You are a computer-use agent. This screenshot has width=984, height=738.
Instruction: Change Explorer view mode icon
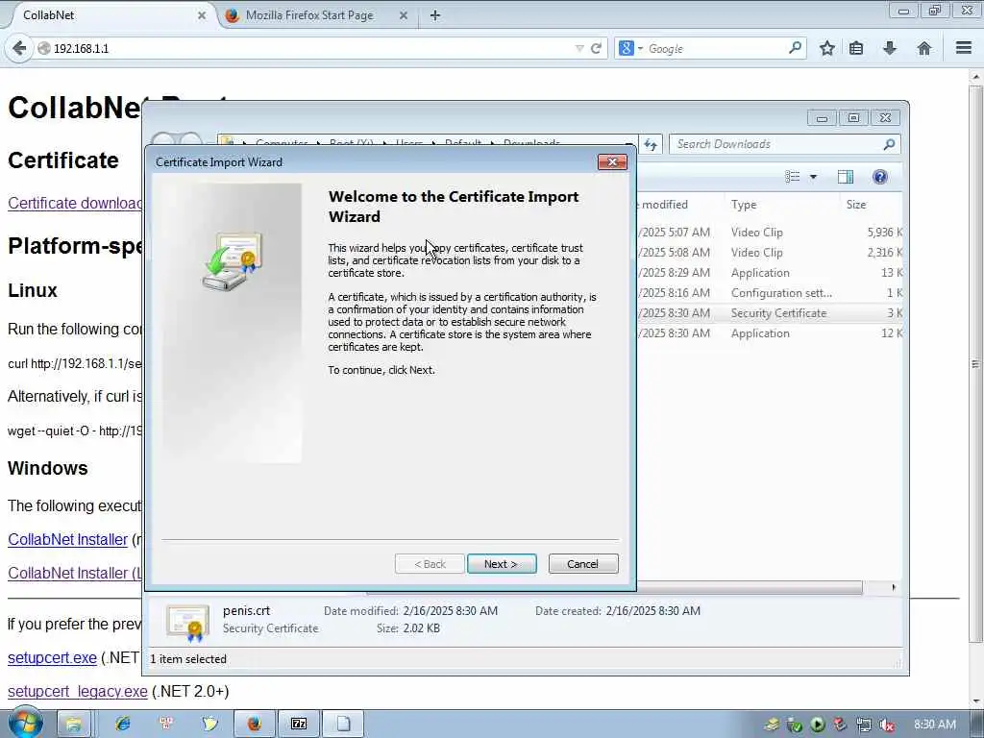tap(793, 177)
